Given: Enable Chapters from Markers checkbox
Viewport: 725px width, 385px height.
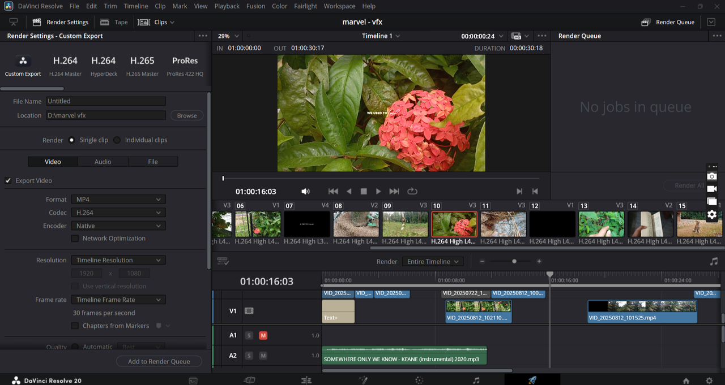Looking at the screenshot, I should (75, 326).
